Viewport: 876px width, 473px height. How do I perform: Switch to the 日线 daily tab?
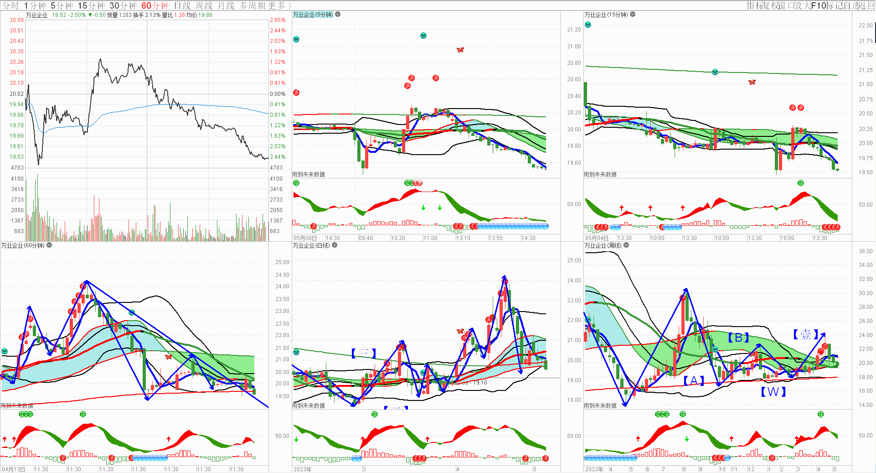coord(182,5)
